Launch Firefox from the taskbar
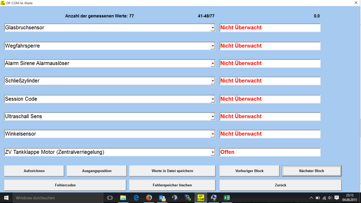 pyautogui.click(x=149, y=198)
